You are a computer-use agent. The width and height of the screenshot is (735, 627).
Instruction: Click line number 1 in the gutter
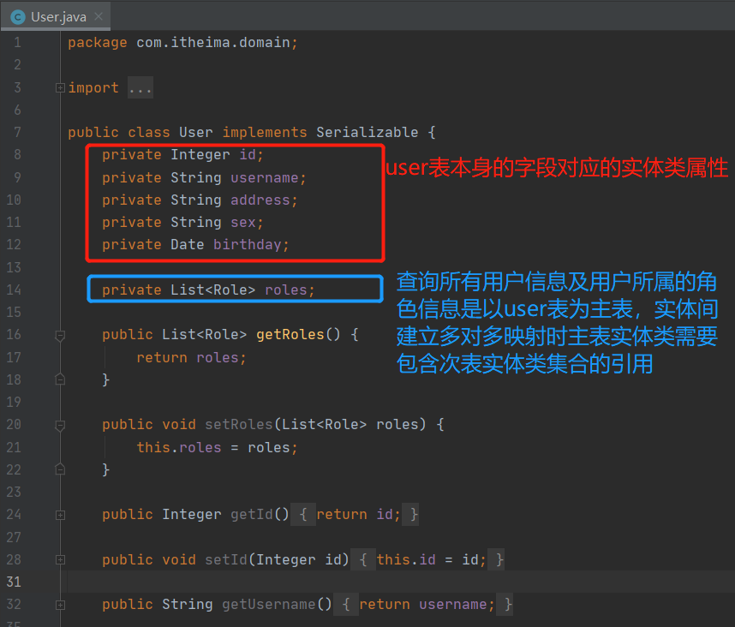[17, 43]
